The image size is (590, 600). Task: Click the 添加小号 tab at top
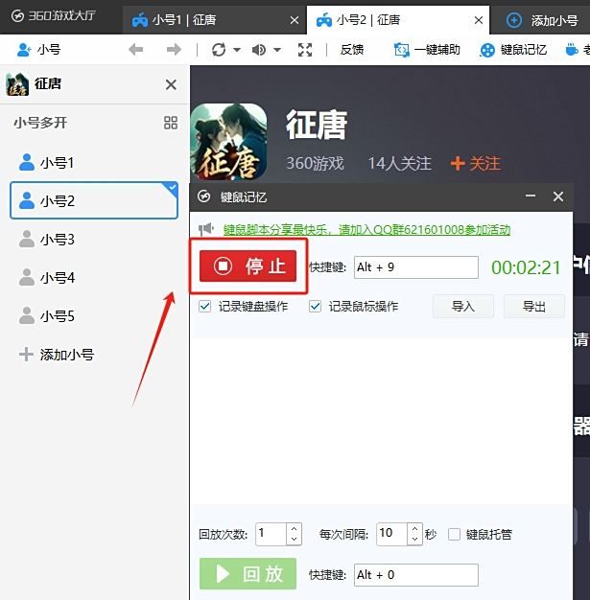point(543,19)
